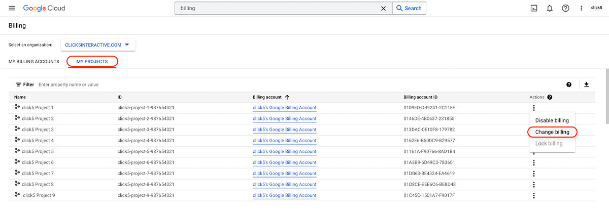Select billing account ID 01D8CE-EEE6C6-BE8D48
Image resolution: width=609 pixels, height=213 pixels.
point(429,185)
